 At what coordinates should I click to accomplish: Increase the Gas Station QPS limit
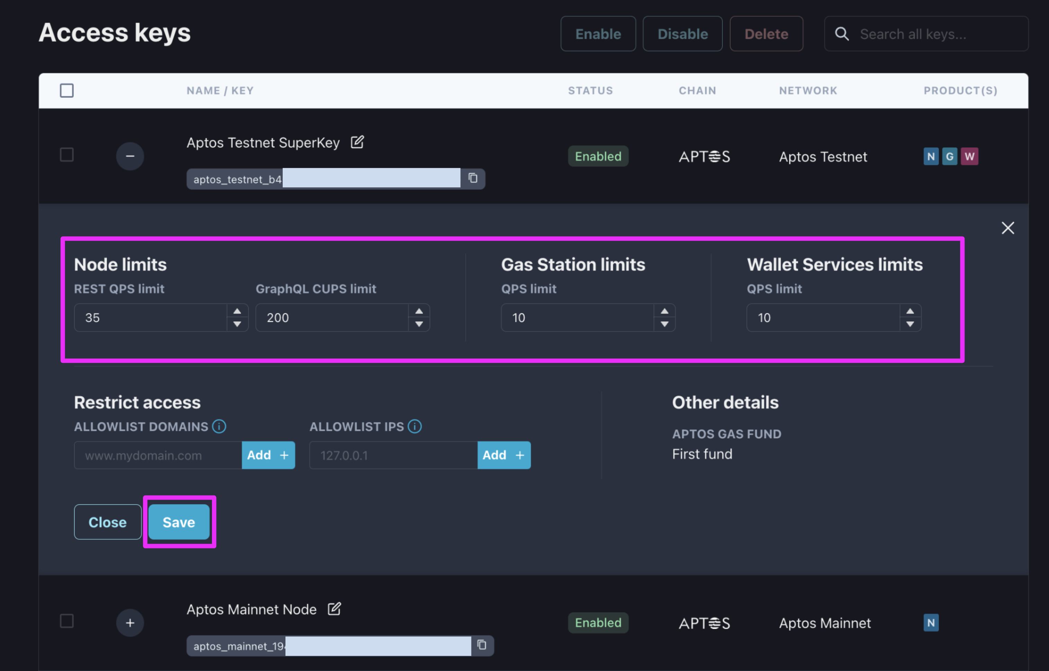[x=664, y=311]
